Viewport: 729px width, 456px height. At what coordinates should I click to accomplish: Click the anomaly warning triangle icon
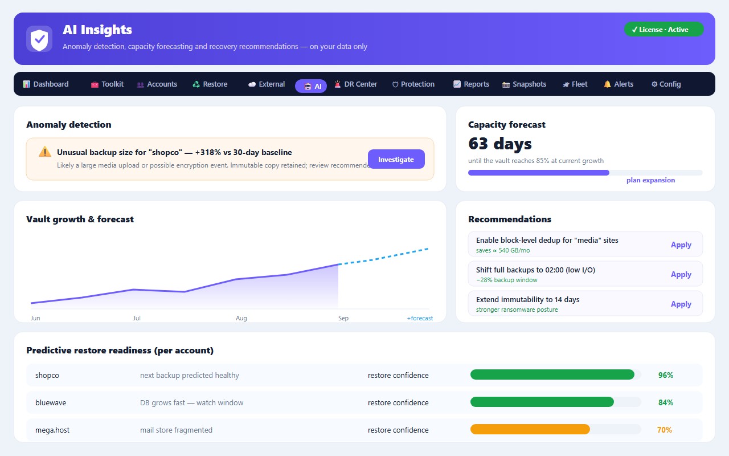45,152
